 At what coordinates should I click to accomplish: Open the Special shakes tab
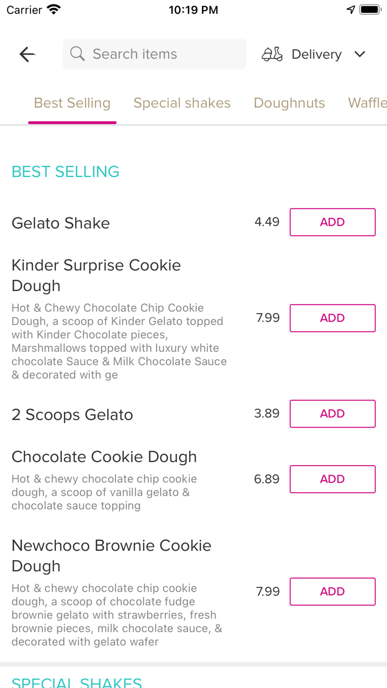(x=182, y=102)
